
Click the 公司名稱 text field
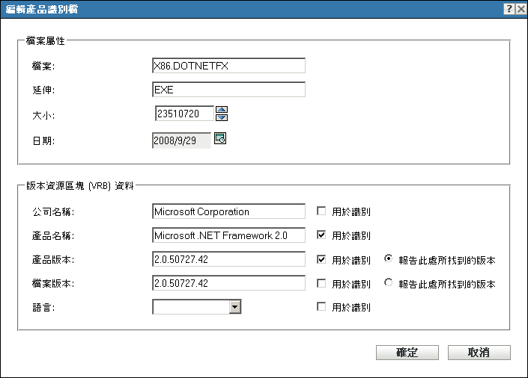click(228, 211)
